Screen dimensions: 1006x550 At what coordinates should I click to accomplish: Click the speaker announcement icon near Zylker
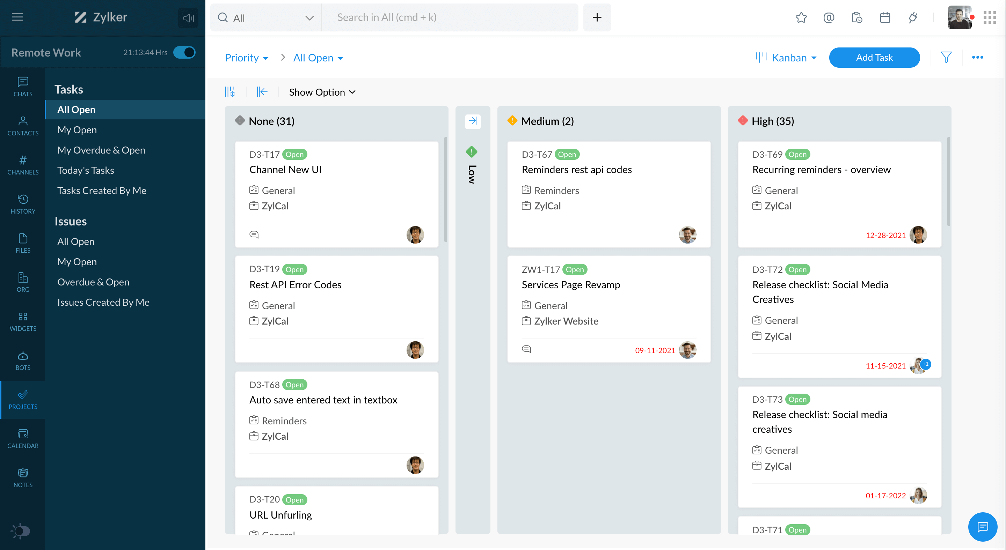(x=188, y=18)
